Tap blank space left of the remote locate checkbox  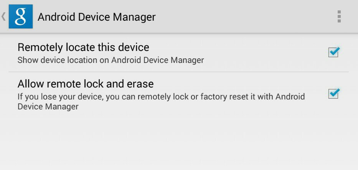[x=265, y=52]
